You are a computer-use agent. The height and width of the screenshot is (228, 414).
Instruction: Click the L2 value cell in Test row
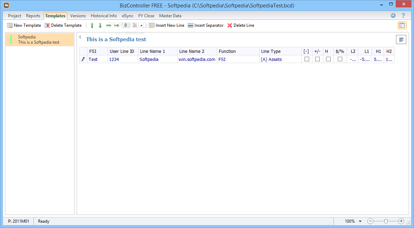coord(353,59)
